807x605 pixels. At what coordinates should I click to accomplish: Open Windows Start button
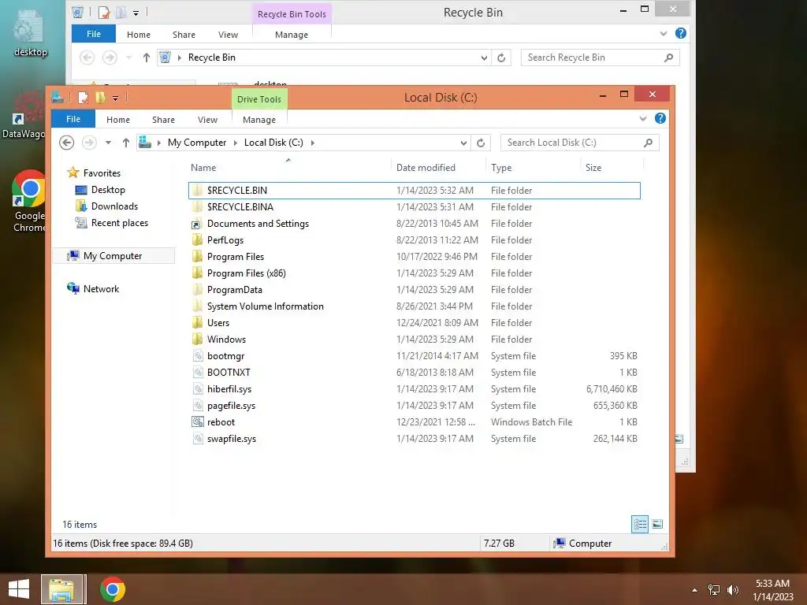tap(19, 589)
